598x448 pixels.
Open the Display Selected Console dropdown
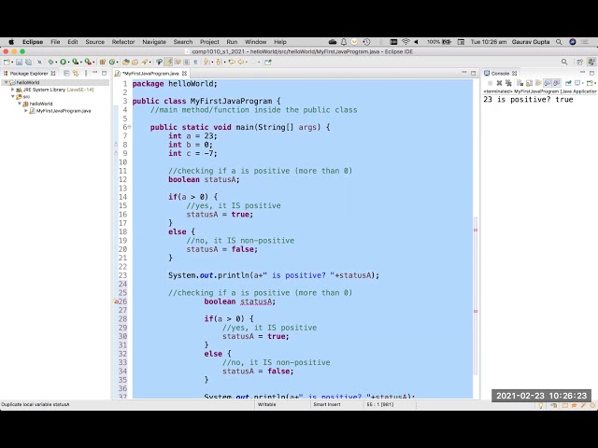pyautogui.click(x=583, y=83)
